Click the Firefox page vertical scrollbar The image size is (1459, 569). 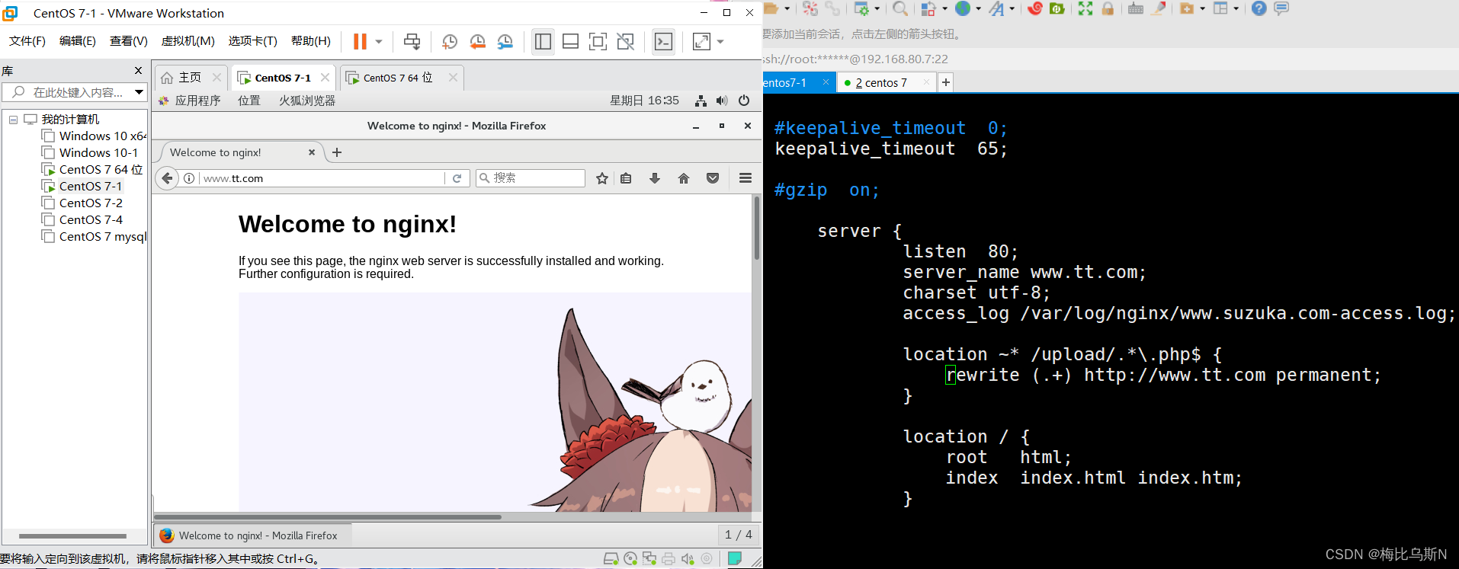(757, 229)
